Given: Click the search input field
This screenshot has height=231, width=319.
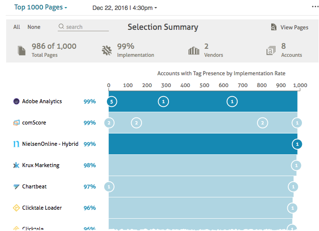Looking at the screenshot, I should click(x=83, y=27).
